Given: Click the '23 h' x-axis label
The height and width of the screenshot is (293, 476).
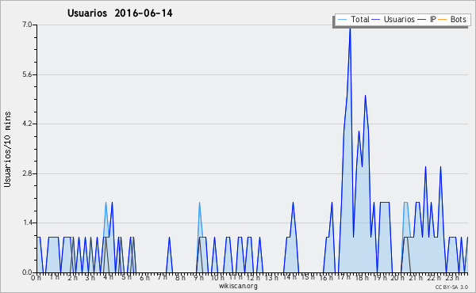Looking at the screenshot, I should 452,277.
